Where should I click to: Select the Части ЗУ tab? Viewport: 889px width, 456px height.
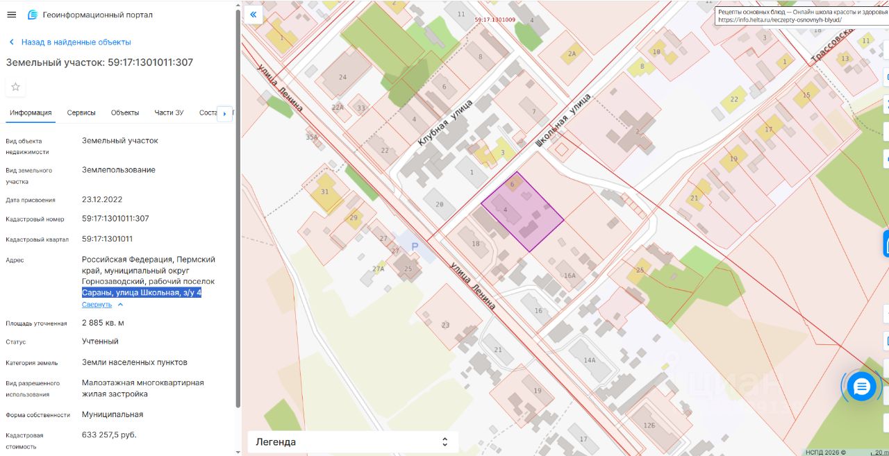169,112
